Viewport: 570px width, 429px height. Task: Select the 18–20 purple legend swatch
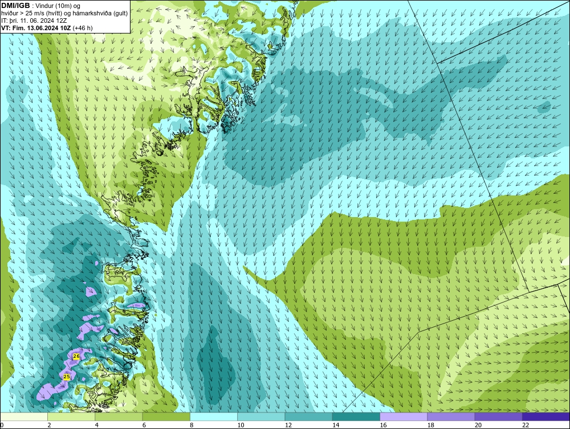[451, 416]
